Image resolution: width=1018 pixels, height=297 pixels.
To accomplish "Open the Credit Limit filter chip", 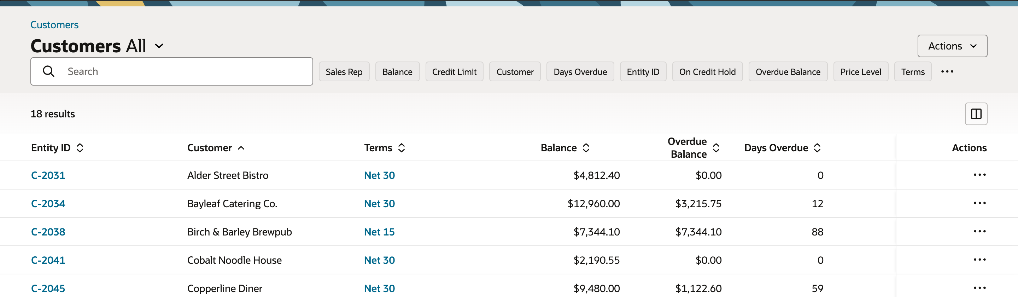I will [x=454, y=71].
